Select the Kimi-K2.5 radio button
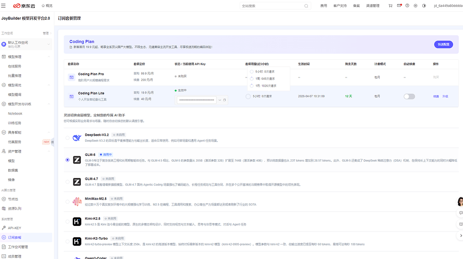 pos(67,221)
